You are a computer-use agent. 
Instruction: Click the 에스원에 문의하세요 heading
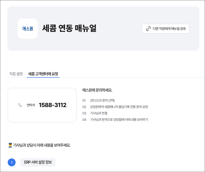point(97,90)
